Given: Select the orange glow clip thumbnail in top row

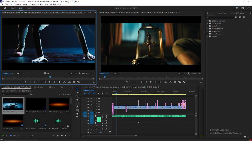Looking at the screenshot, I should 59,104.
